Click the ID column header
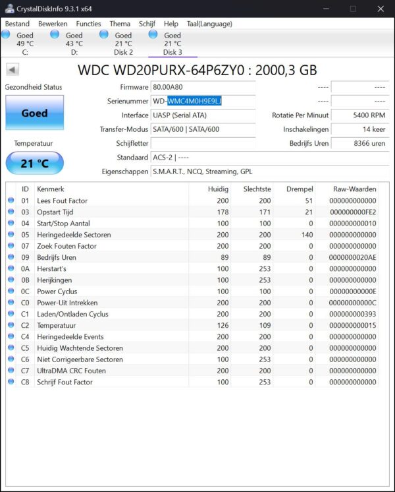 tap(25, 189)
